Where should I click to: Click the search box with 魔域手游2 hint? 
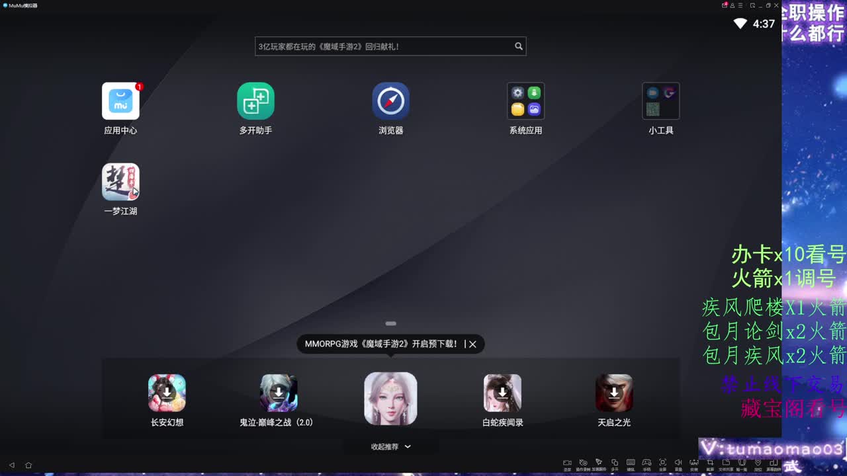[390, 46]
